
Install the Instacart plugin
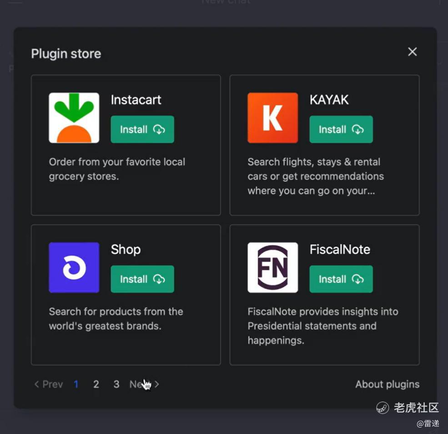coord(142,129)
